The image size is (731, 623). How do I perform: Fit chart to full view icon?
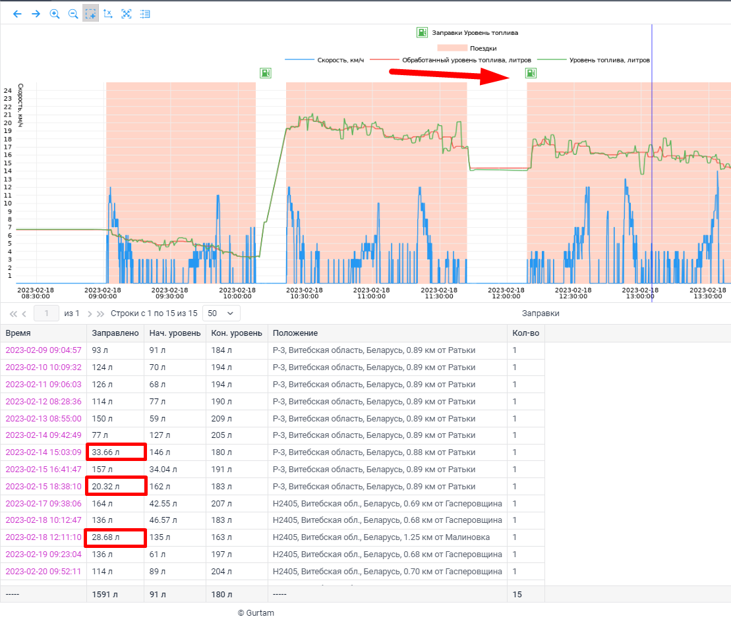[x=127, y=14]
